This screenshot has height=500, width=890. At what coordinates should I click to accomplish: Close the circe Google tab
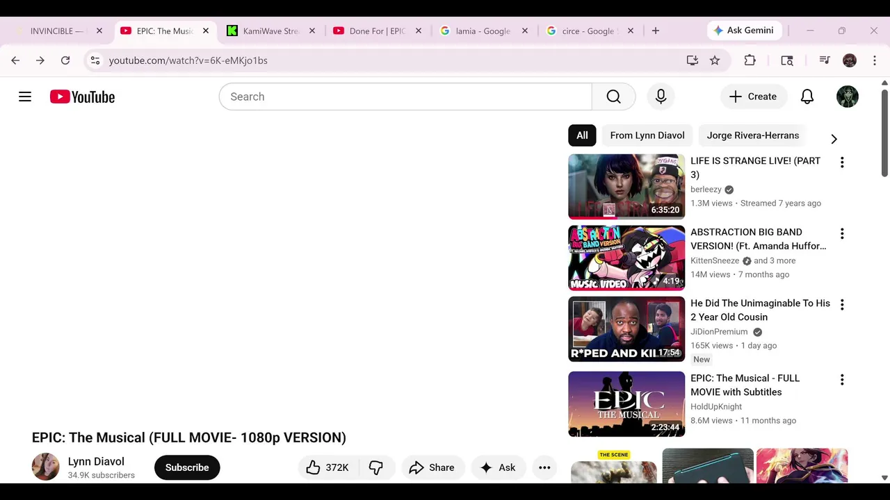[x=631, y=31]
